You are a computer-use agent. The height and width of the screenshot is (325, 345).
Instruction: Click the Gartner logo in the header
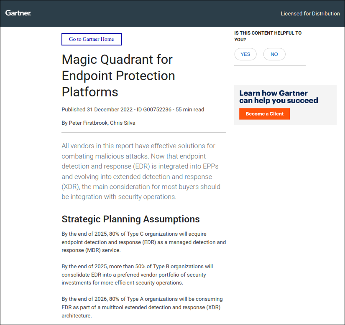[18, 13]
